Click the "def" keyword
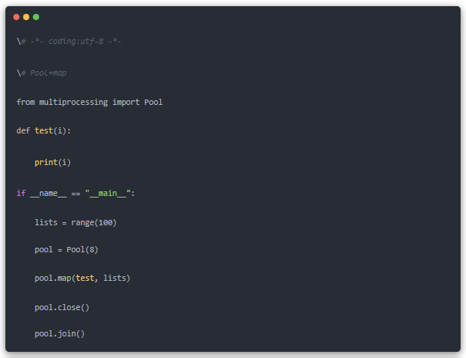The width and height of the screenshot is (466, 358). (x=23, y=131)
